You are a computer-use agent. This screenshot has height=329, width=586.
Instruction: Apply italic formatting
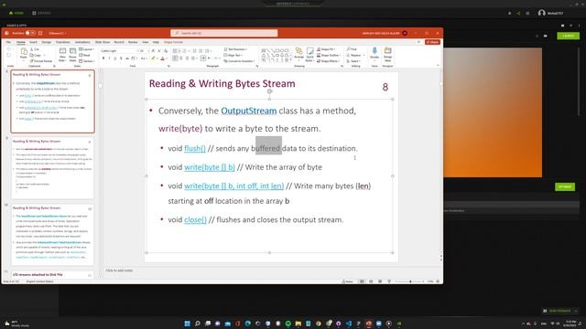point(110,58)
